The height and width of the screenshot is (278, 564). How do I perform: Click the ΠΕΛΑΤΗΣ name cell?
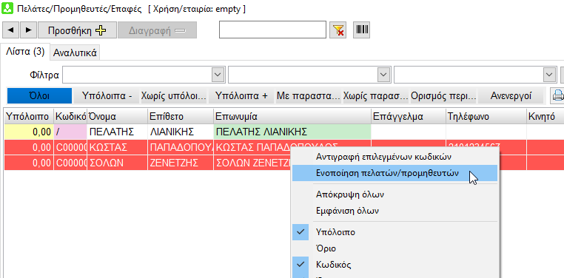[118, 132]
